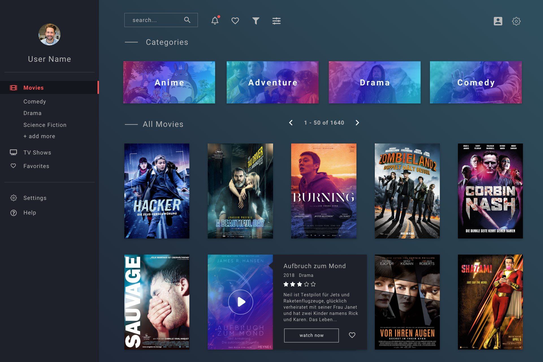Open the Burning movie poster
Image resolution: width=543 pixels, height=362 pixels.
coord(324,191)
